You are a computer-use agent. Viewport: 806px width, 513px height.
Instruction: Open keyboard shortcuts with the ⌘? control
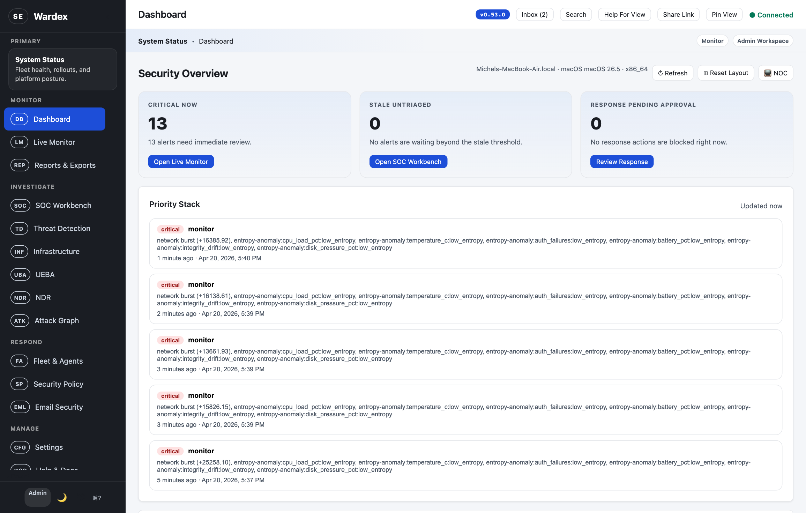point(97,498)
